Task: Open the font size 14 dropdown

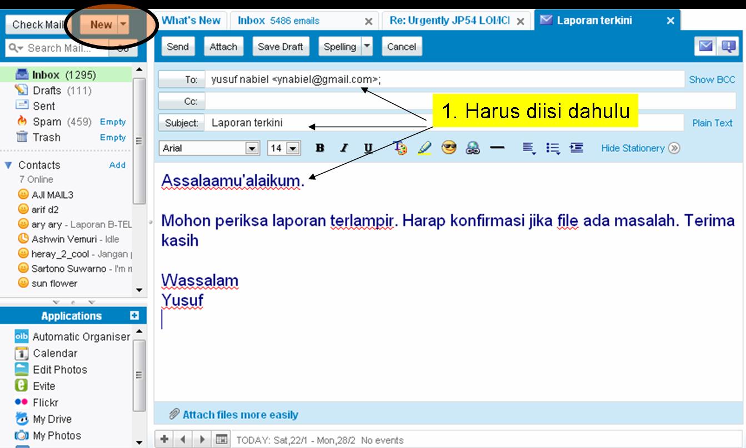Action: pyautogui.click(x=294, y=148)
